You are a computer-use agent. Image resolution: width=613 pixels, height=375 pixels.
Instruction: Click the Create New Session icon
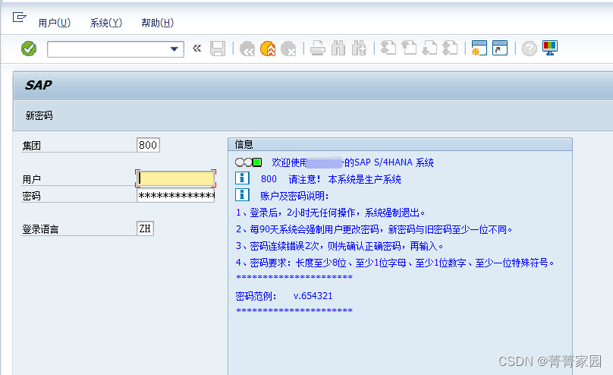click(479, 48)
